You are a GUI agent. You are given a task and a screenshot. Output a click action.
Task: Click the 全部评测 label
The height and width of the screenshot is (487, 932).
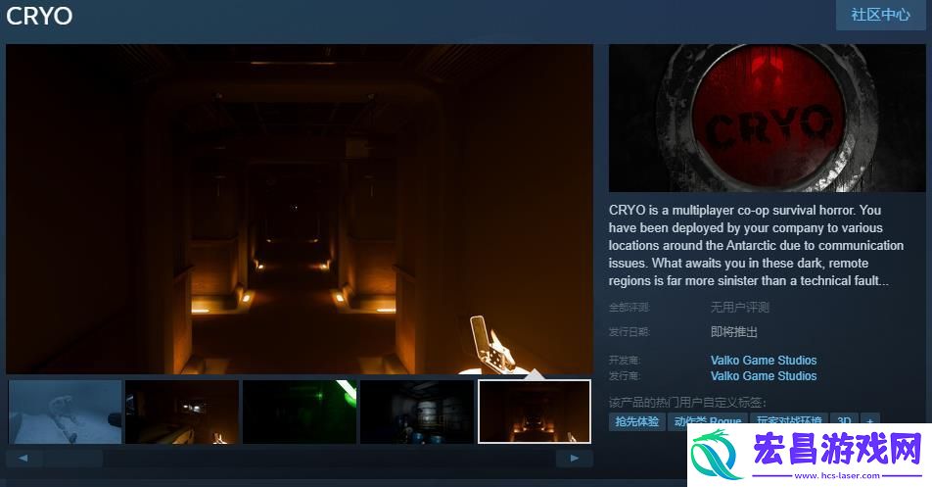tap(629, 308)
